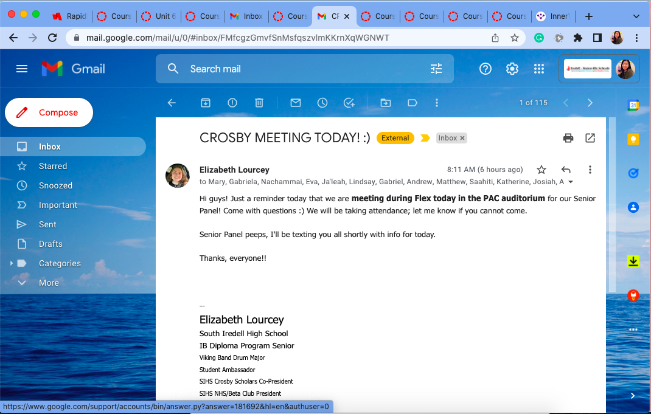Open the Labels icon in toolbar

413,103
